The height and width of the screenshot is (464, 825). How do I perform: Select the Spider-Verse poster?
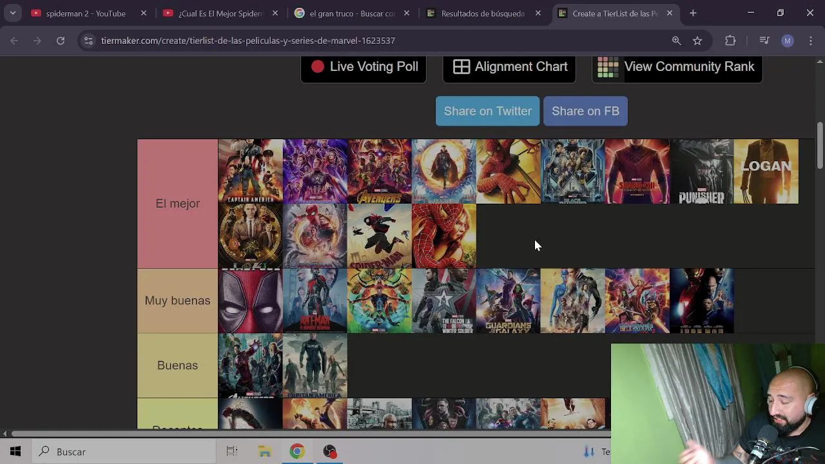380,236
